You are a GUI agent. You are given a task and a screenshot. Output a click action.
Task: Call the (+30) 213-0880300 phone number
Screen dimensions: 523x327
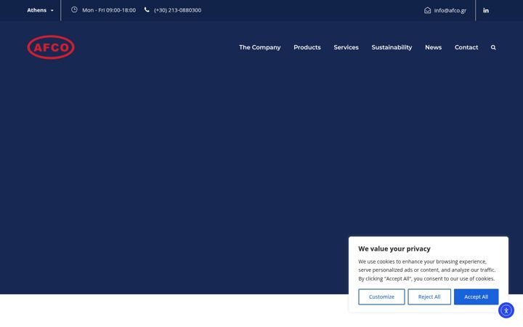[177, 10]
